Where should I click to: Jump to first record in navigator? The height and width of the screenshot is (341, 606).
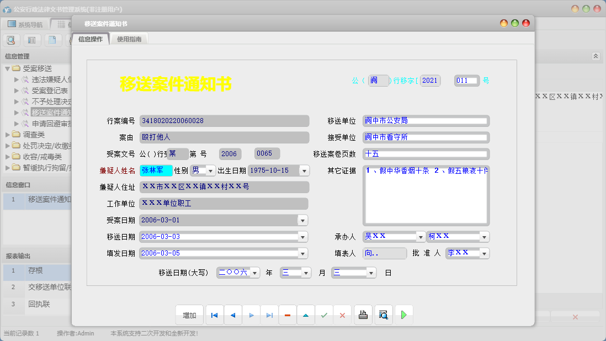coord(214,315)
